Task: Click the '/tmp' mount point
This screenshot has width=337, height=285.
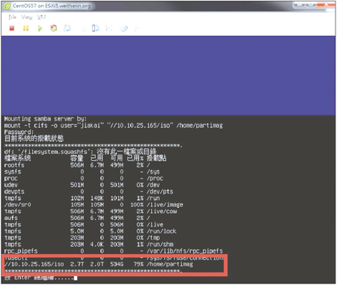Action: [153, 238]
